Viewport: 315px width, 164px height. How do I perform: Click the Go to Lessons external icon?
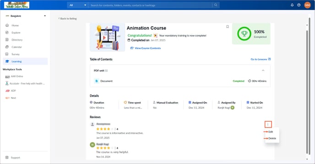click(269, 59)
